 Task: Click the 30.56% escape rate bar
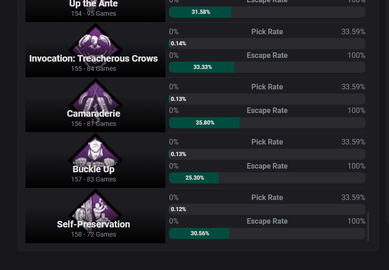point(267,233)
